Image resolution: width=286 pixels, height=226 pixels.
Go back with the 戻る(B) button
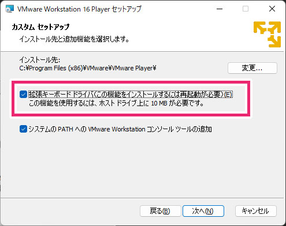(161, 211)
